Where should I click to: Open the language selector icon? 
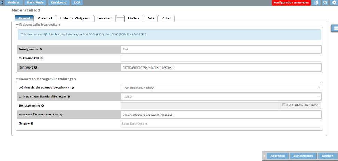click(316, 2)
